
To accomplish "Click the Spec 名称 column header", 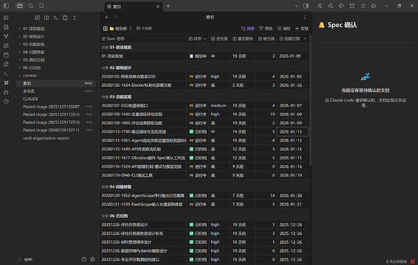I will [x=143, y=39].
